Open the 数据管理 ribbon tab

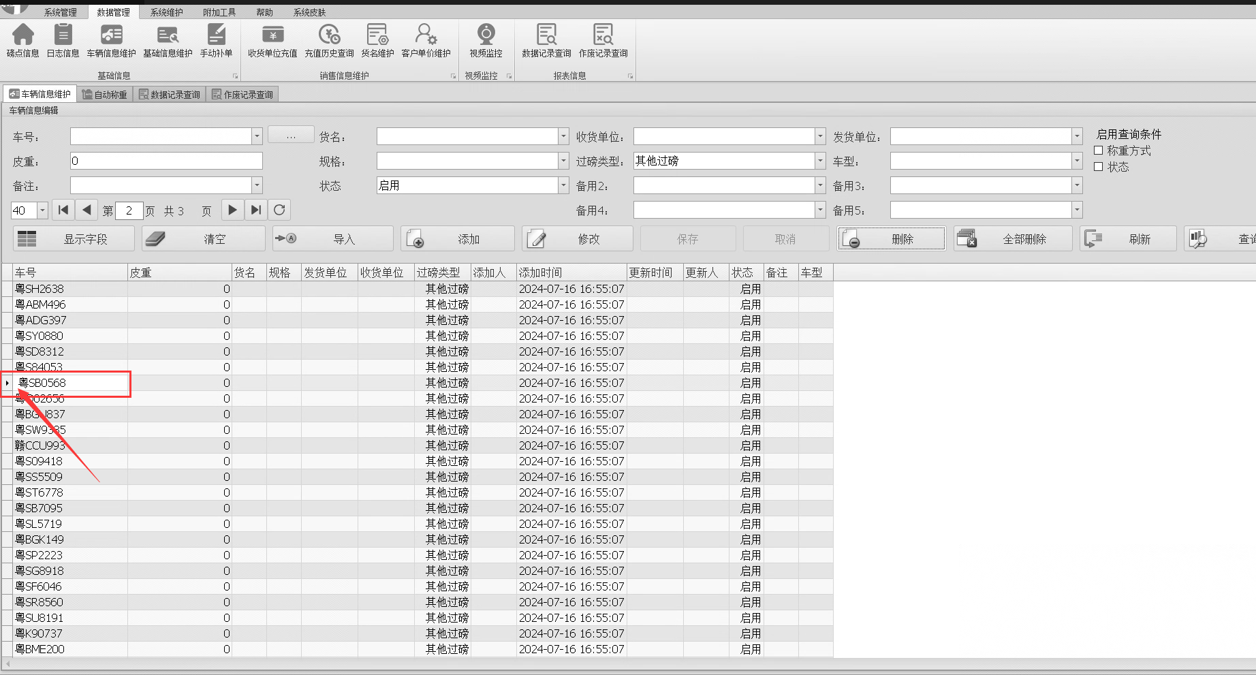pos(113,12)
